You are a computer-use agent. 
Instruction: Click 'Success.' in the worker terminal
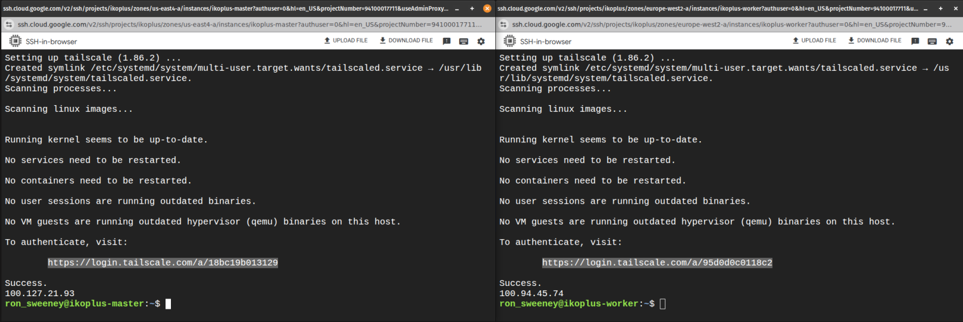point(521,283)
